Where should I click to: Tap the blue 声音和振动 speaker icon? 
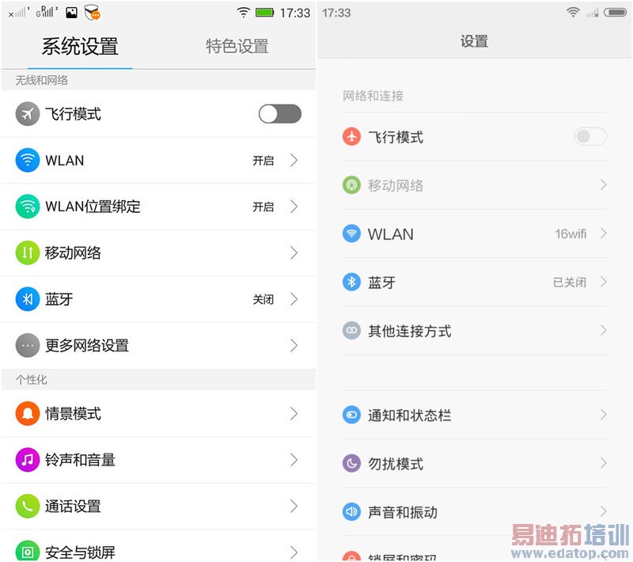tap(351, 511)
